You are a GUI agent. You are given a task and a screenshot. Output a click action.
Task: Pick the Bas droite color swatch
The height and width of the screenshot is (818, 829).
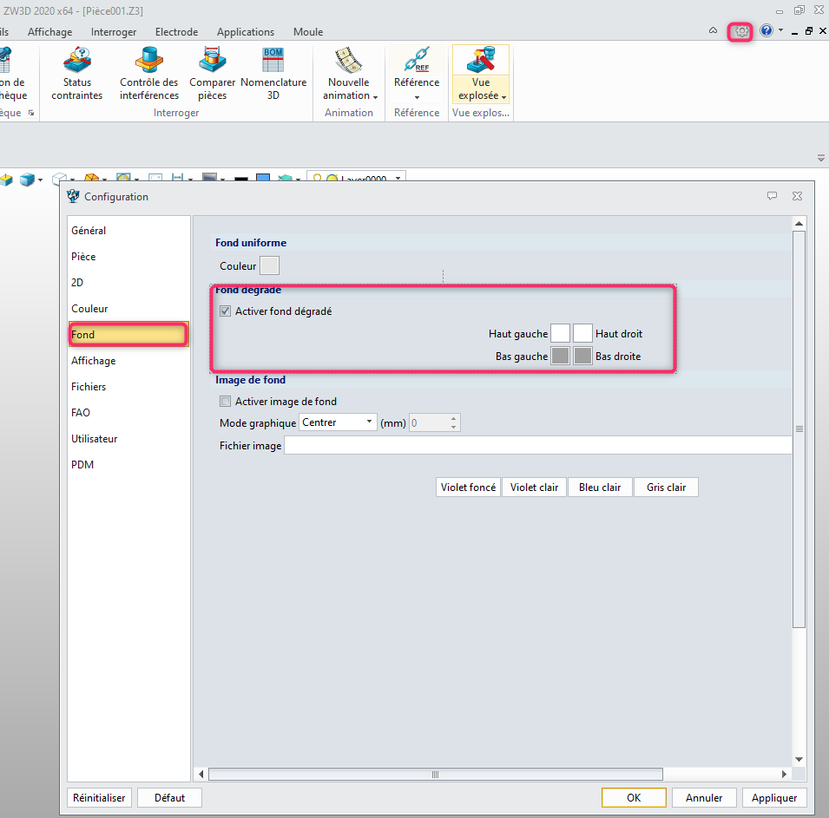[582, 356]
